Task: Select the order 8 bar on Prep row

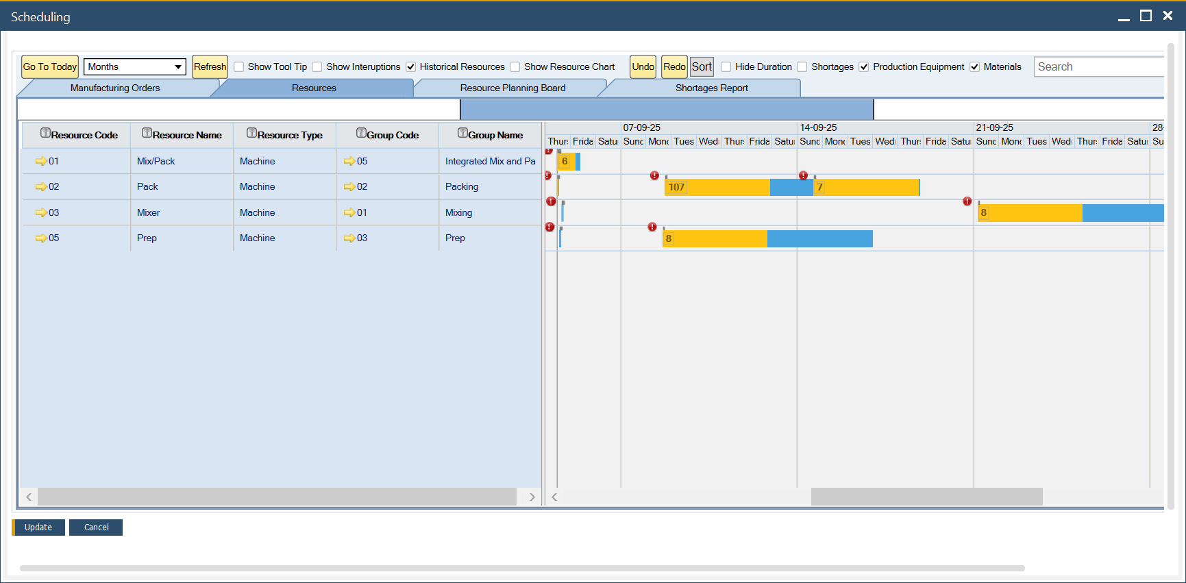Action: click(x=767, y=238)
